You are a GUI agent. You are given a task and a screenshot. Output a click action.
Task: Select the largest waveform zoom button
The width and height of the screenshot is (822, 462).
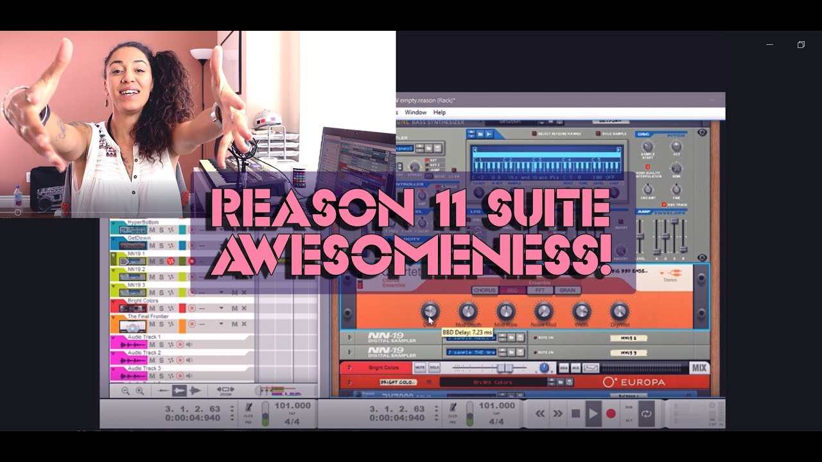pyautogui.click(x=195, y=390)
